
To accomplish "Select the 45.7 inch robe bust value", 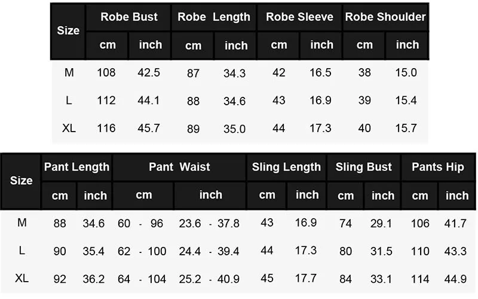I will (149, 128).
